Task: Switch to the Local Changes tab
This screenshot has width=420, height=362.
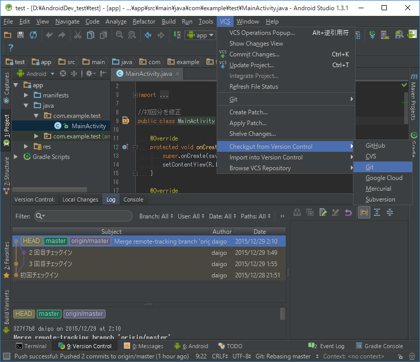Action: 80,199
